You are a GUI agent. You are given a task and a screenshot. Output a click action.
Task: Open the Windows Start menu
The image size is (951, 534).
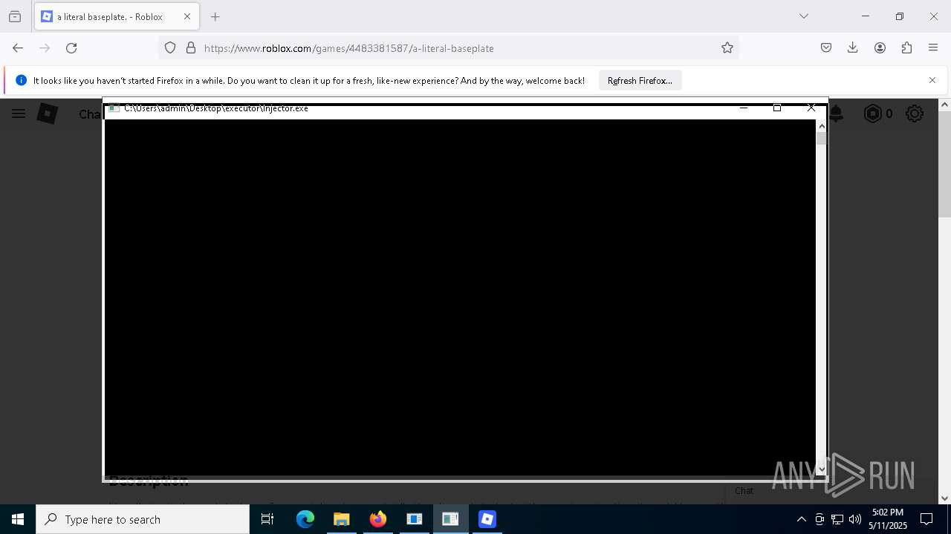pos(18,519)
